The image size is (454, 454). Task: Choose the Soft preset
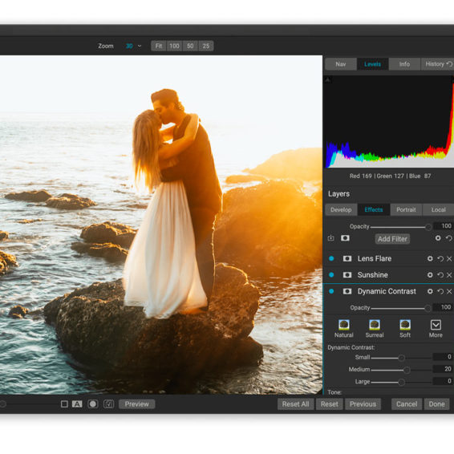(x=405, y=325)
